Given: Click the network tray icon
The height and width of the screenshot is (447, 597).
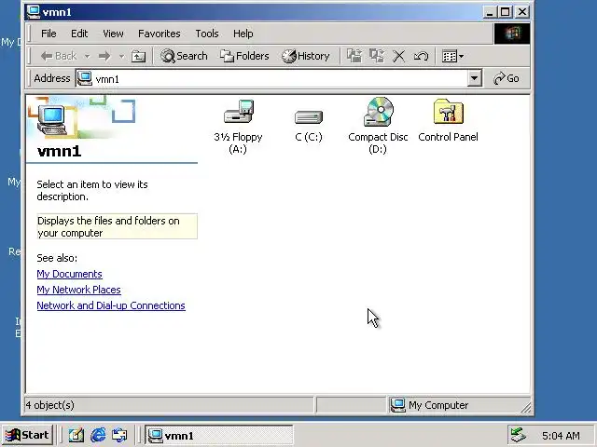Looking at the screenshot, I should pos(518,435).
